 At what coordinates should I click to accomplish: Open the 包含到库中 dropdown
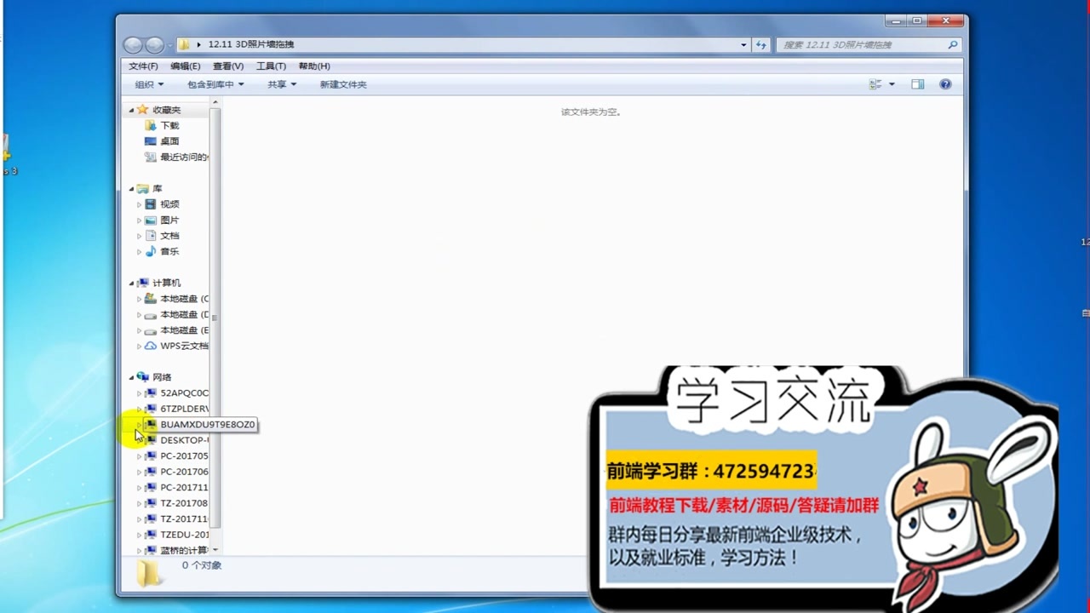tap(215, 84)
